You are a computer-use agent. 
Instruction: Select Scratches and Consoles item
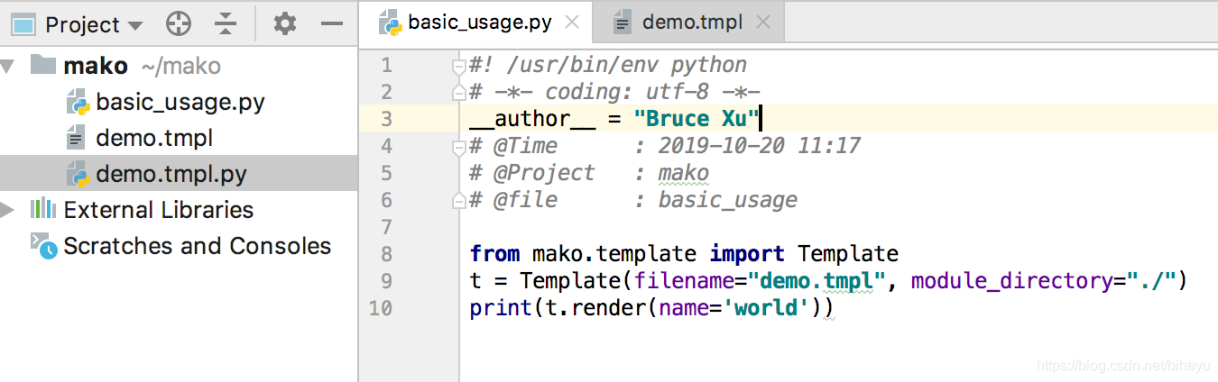click(x=197, y=246)
